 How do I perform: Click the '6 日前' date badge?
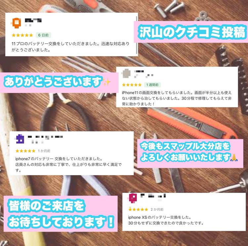tap(43, 35)
